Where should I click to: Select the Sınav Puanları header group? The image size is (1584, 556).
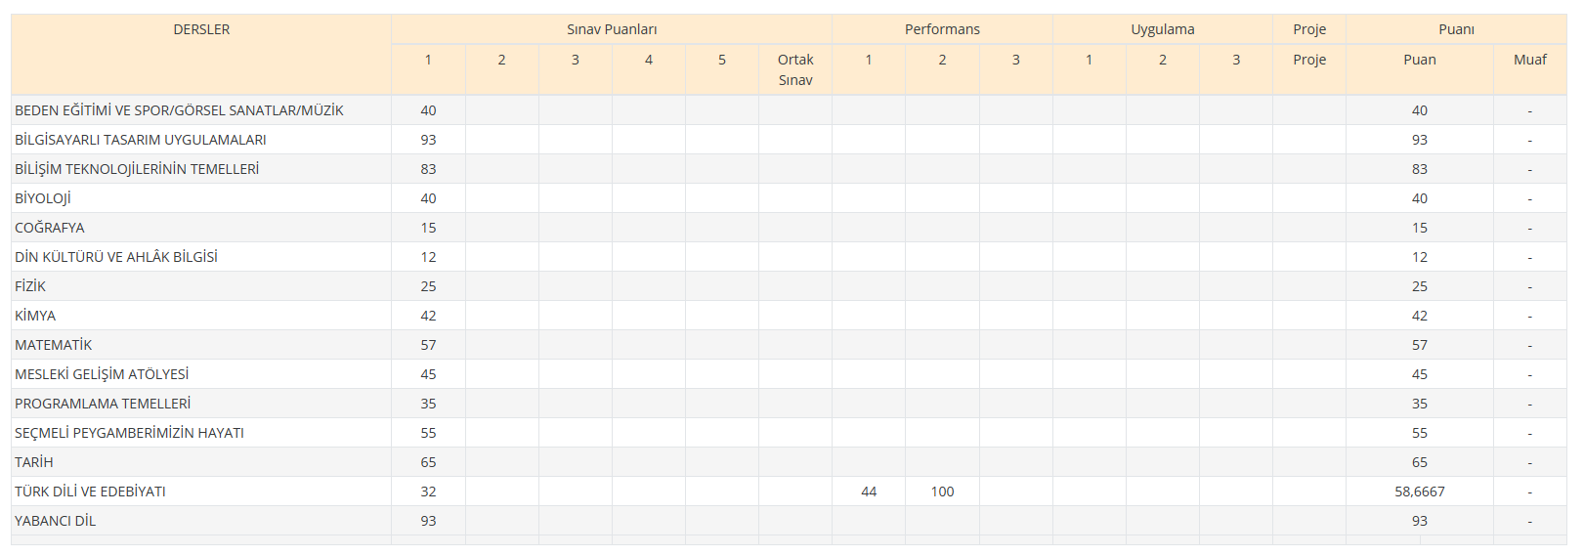pyautogui.click(x=612, y=29)
